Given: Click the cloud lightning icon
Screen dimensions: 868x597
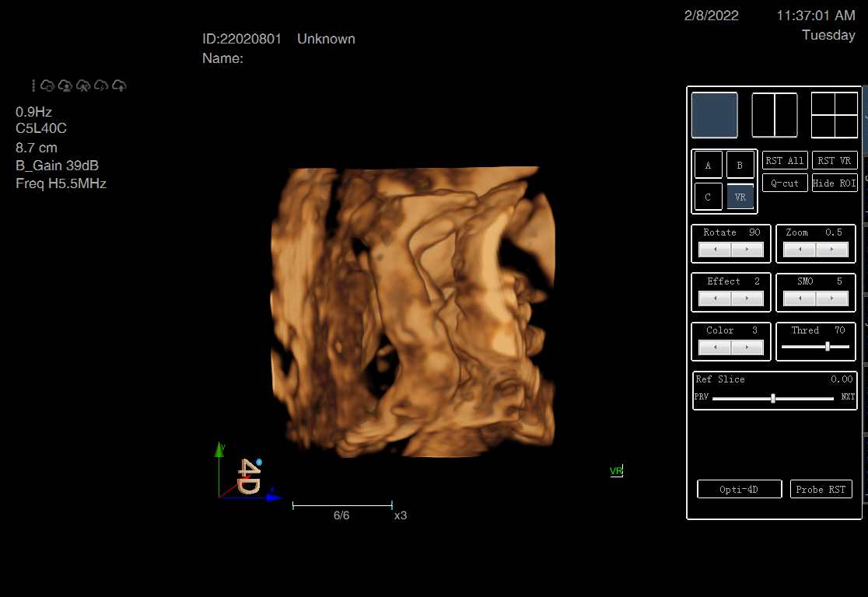Looking at the screenshot, I should click(101, 86).
